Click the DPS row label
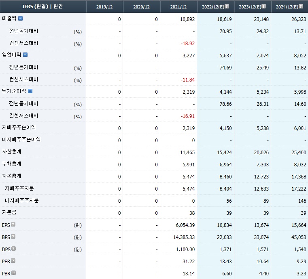Viewport: 308px width, 279px height. 6,250
